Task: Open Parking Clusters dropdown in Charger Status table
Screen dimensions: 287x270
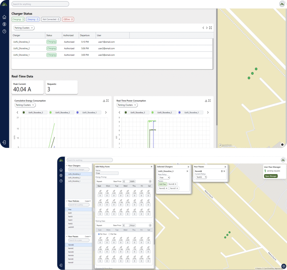Action: click(x=24, y=28)
